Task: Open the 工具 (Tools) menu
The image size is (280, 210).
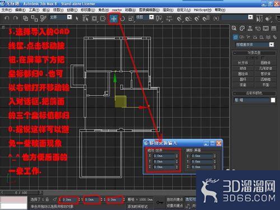Action: [34, 10]
